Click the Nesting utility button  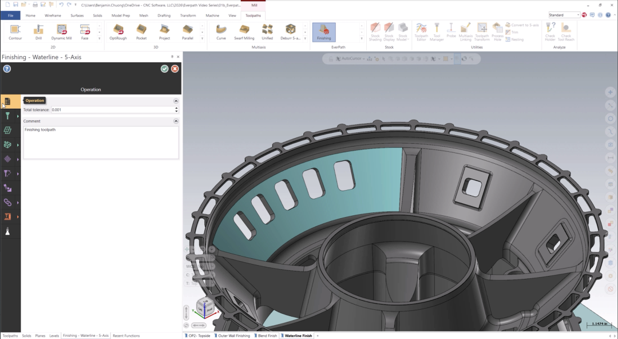514,40
